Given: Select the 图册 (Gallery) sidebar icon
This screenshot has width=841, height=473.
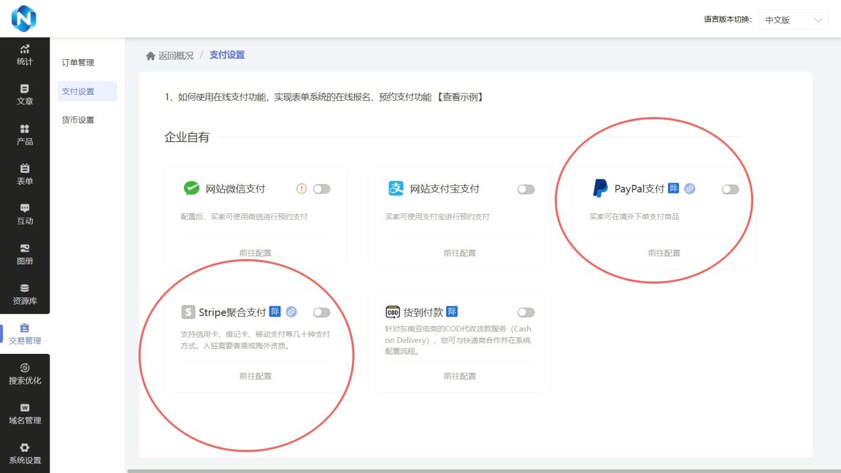Looking at the screenshot, I should click(24, 255).
